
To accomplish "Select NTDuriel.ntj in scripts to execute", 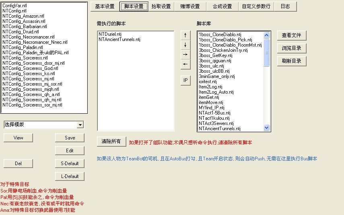I will 110,34.
